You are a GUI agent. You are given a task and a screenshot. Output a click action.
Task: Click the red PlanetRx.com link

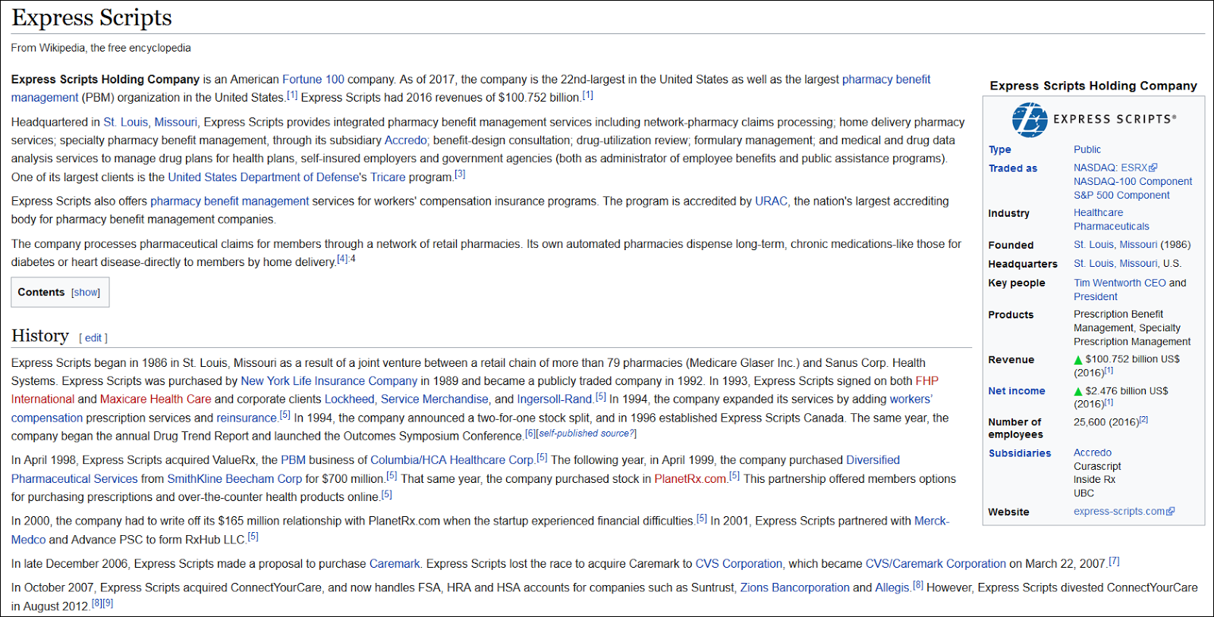690,479
